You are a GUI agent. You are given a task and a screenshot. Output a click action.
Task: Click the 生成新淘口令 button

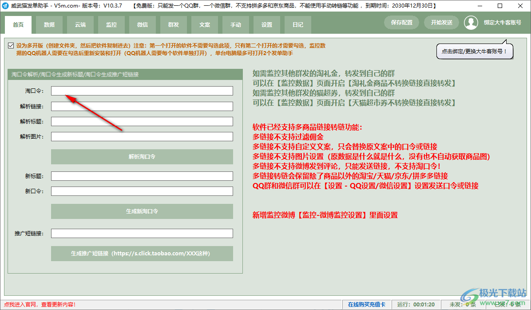pyautogui.click(x=142, y=211)
